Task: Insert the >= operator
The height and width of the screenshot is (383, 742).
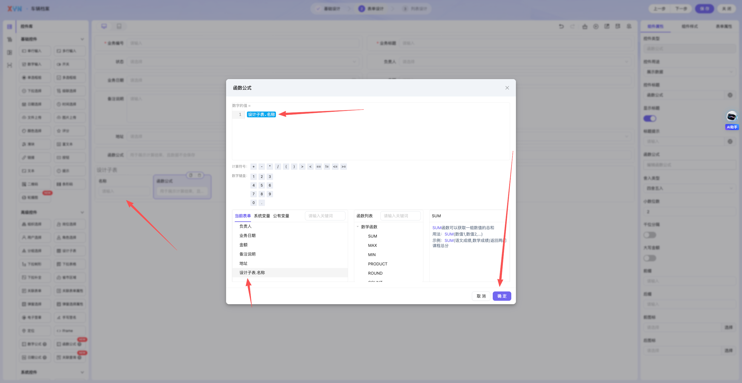Action: [x=344, y=167]
